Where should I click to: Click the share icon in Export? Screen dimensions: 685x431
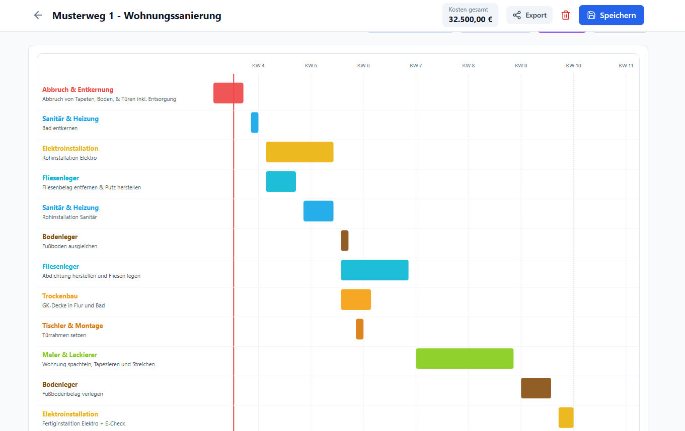point(517,15)
